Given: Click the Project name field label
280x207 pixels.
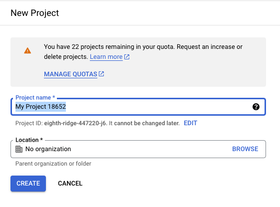Looking at the screenshot, I should pyautogui.click(x=35, y=97).
